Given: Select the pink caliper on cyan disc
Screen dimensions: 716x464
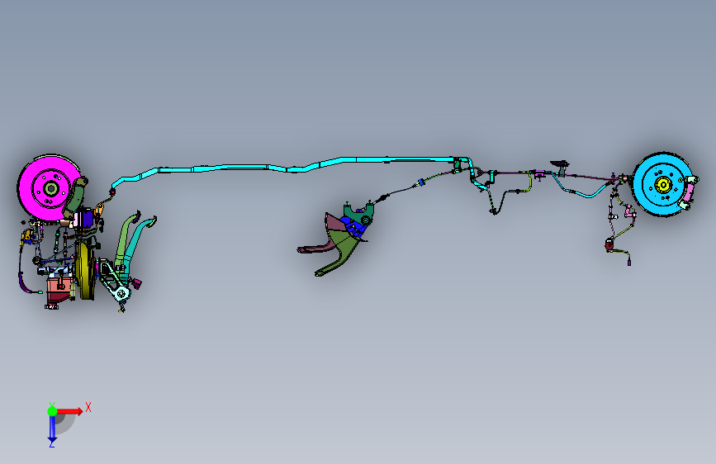Looking at the screenshot, I should click(x=689, y=192).
